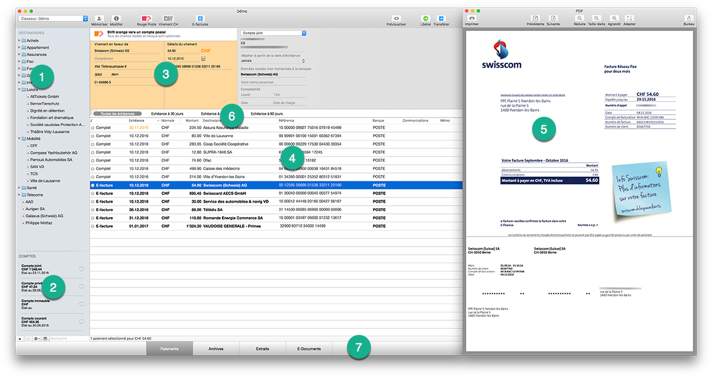This screenshot has height=377, width=712.
Task: Select Echéance à 30 jours filter
Action: pos(167,113)
